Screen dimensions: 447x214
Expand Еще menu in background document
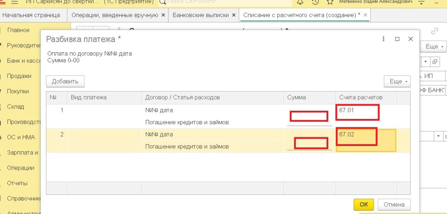point(433,46)
